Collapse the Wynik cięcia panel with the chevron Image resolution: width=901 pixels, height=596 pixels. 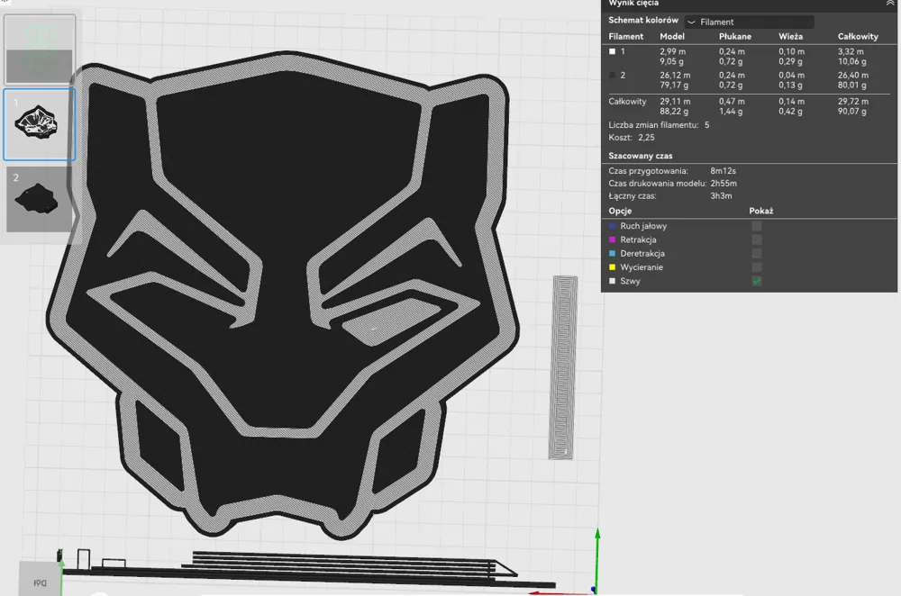click(892, 4)
